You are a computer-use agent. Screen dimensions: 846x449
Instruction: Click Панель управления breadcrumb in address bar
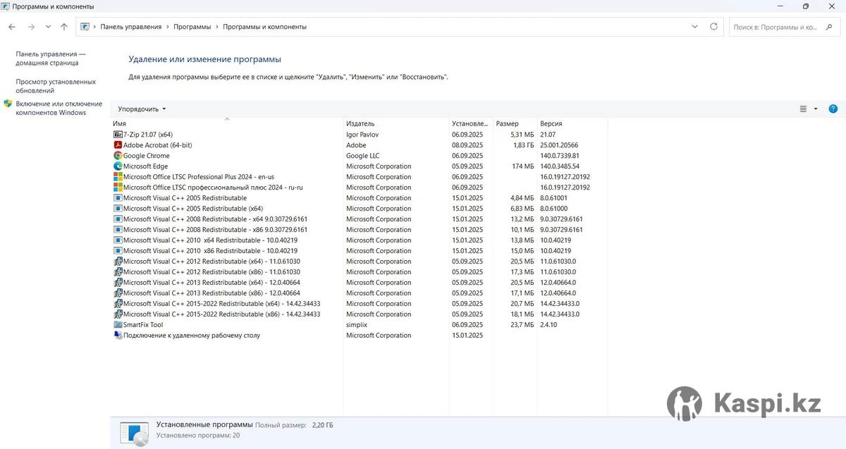click(x=130, y=27)
